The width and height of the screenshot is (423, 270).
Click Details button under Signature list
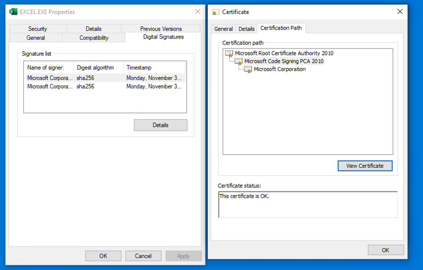[160, 125]
